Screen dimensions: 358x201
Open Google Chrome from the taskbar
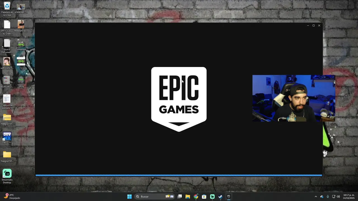coord(196,197)
